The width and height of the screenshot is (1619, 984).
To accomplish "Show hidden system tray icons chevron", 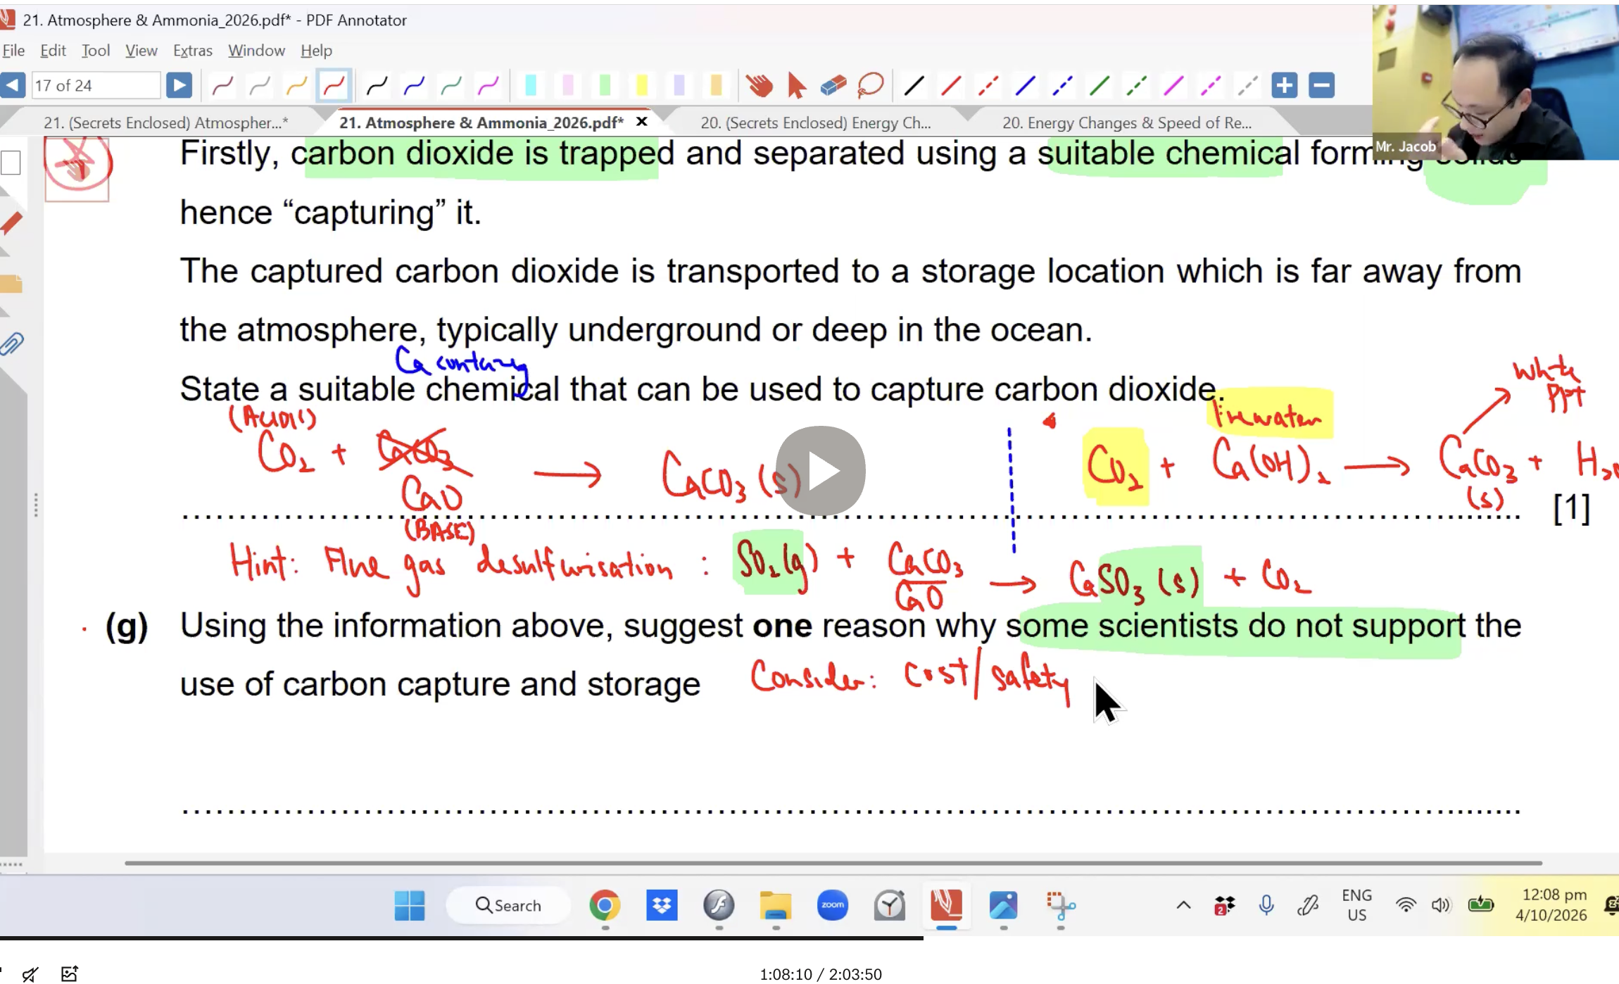I will pos(1183,905).
